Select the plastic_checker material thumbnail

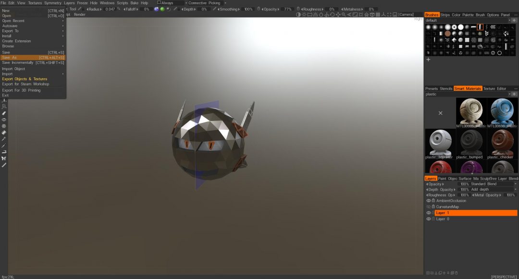[x=502, y=144]
